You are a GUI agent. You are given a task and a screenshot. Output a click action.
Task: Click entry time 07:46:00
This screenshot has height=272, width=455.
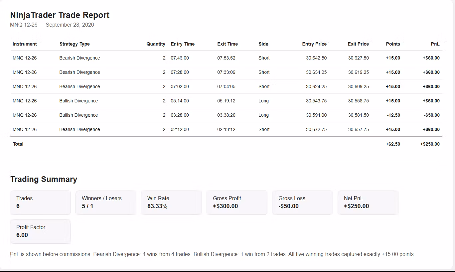[x=180, y=58]
